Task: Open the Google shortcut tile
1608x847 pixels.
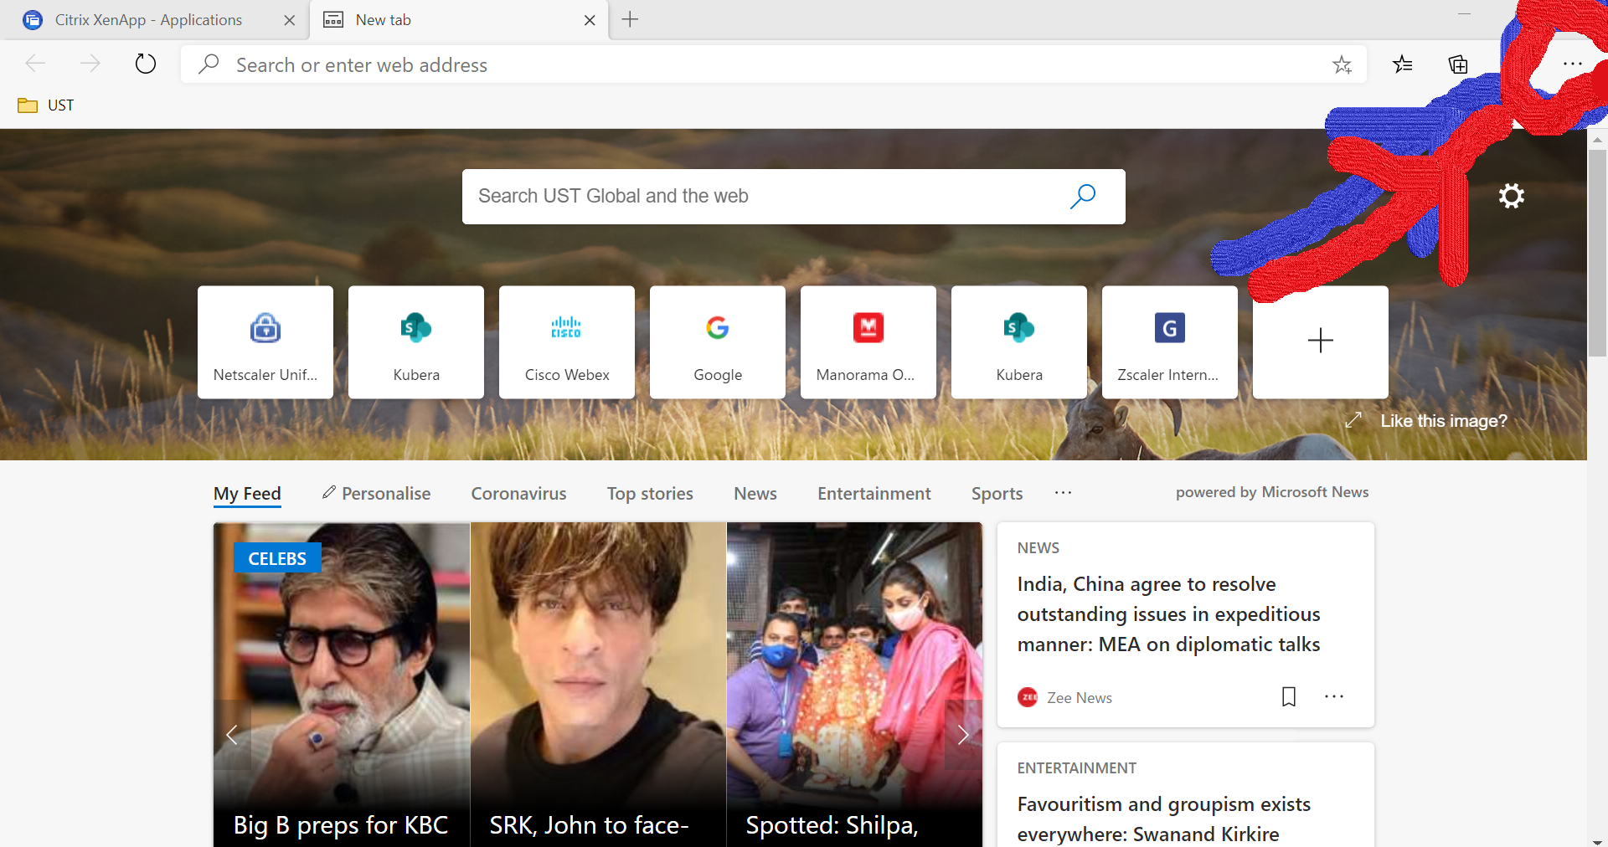Action: pyautogui.click(x=717, y=341)
